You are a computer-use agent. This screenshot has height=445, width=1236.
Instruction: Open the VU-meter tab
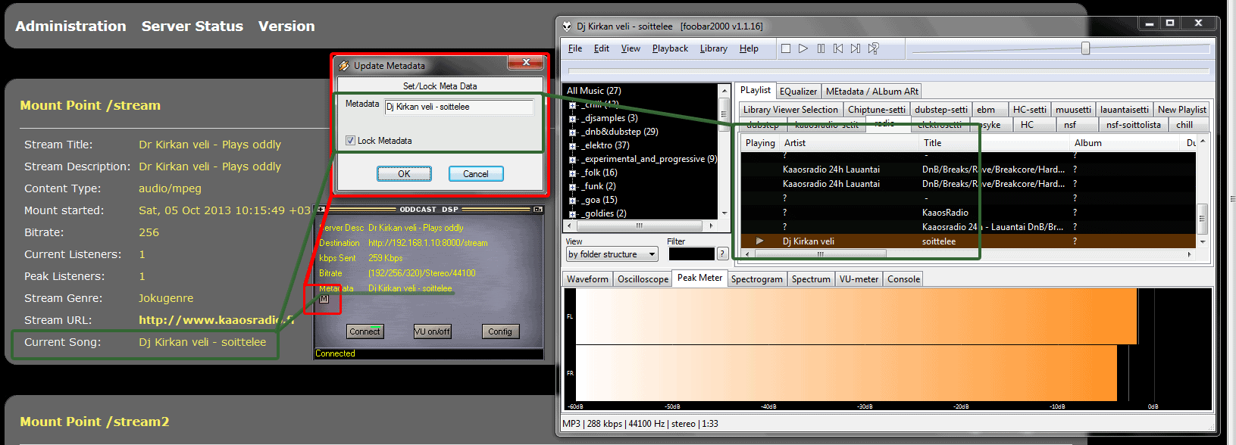click(859, 279)
